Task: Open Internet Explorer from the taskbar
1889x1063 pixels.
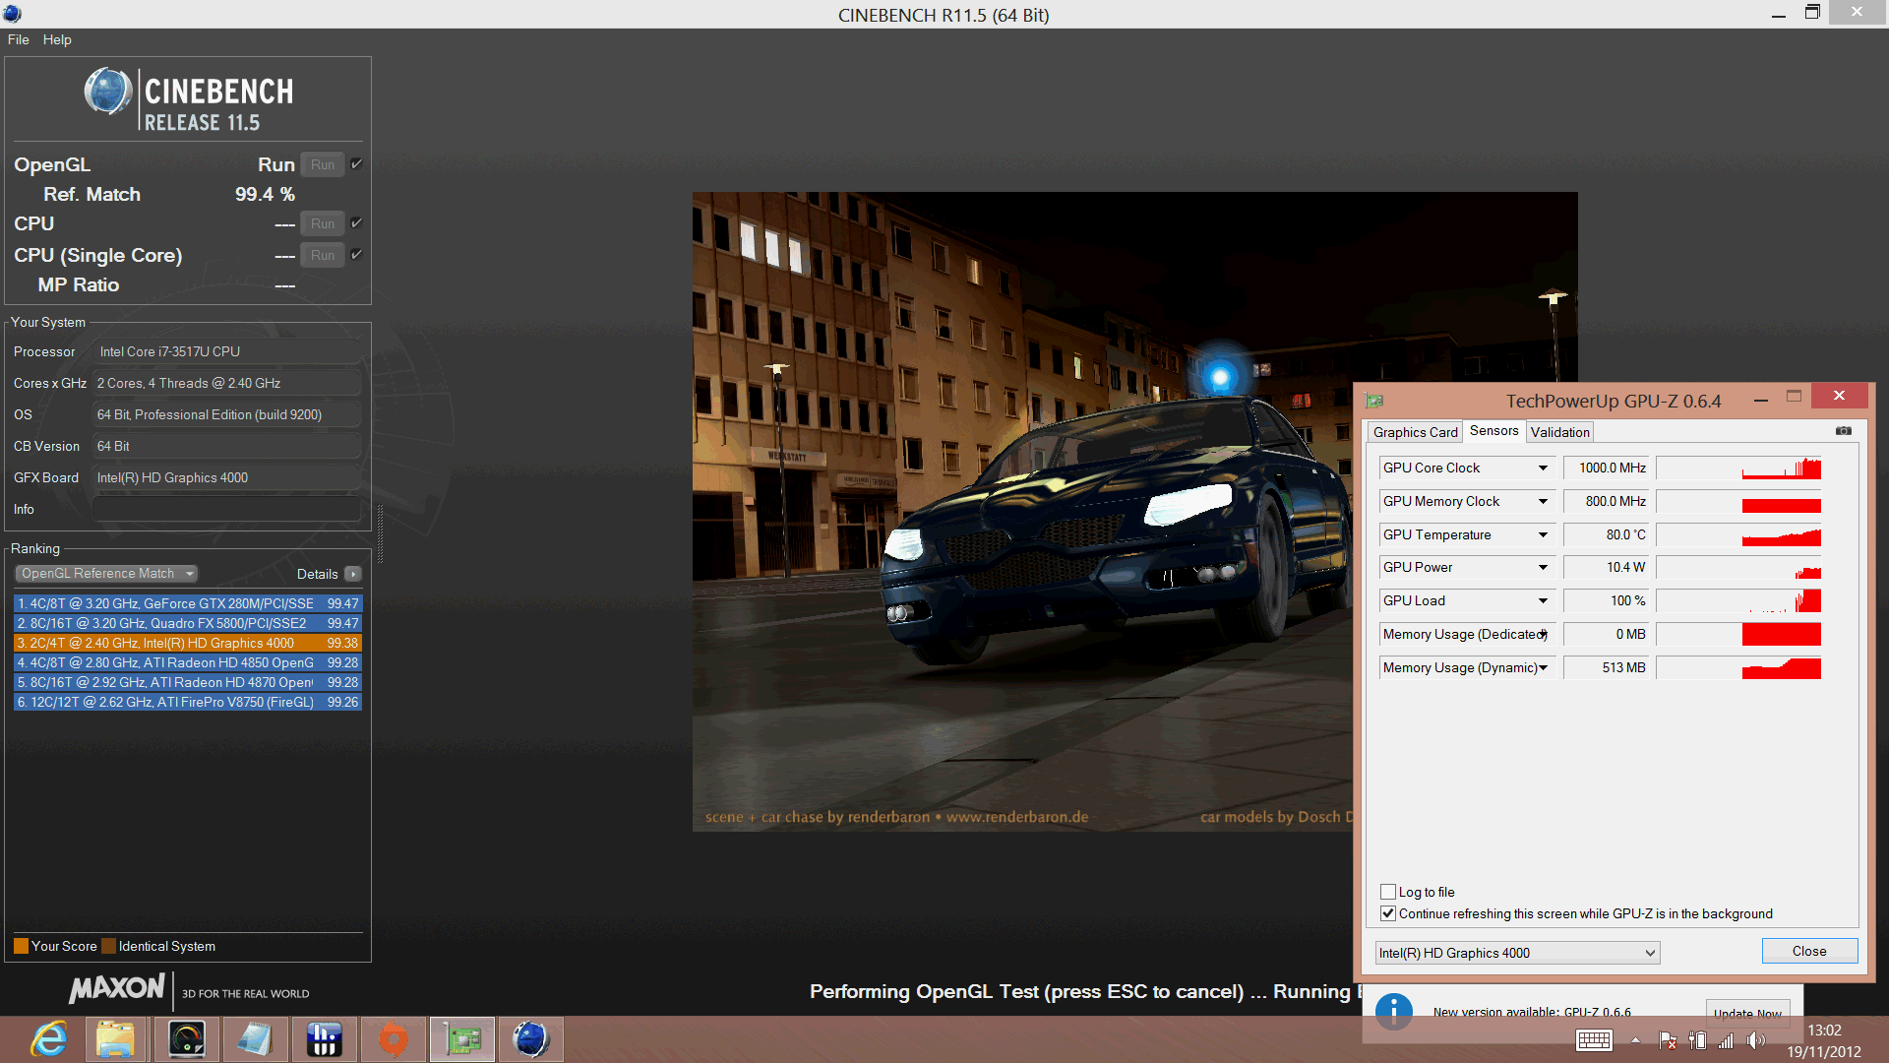Action: tap(48, 1039)
